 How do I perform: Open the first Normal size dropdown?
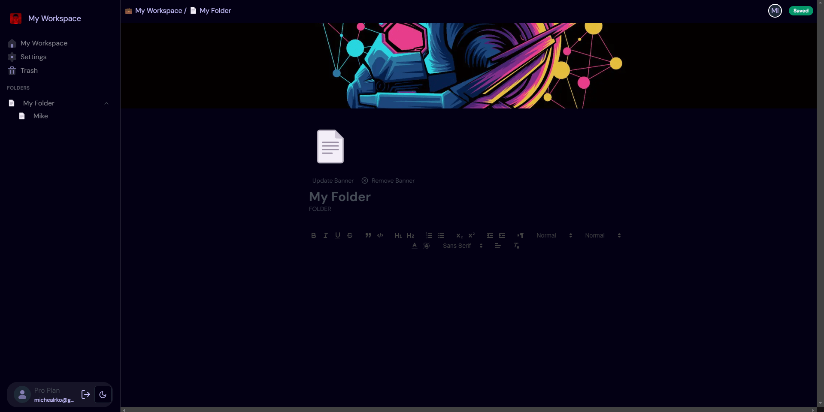554,235
